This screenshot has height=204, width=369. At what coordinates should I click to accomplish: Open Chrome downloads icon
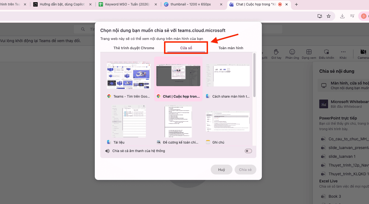pos(342,16)
